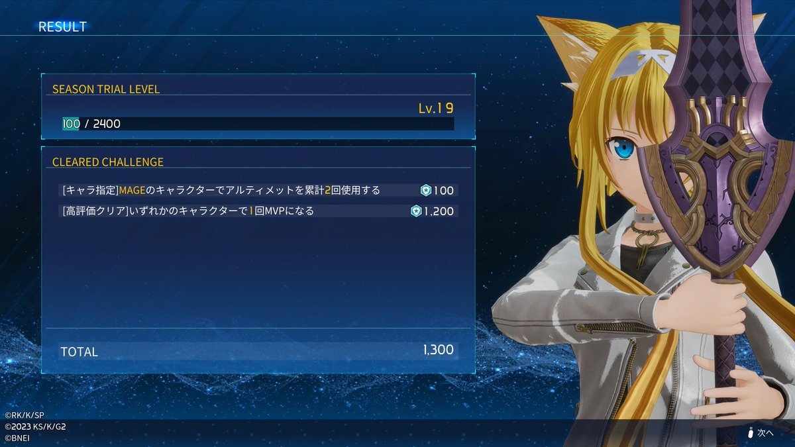Select the MAGE ultimate challenge row

click(x=258, y=191)
